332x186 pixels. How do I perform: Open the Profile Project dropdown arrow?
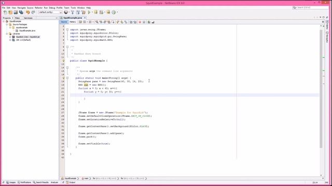[x=117, y=12]
